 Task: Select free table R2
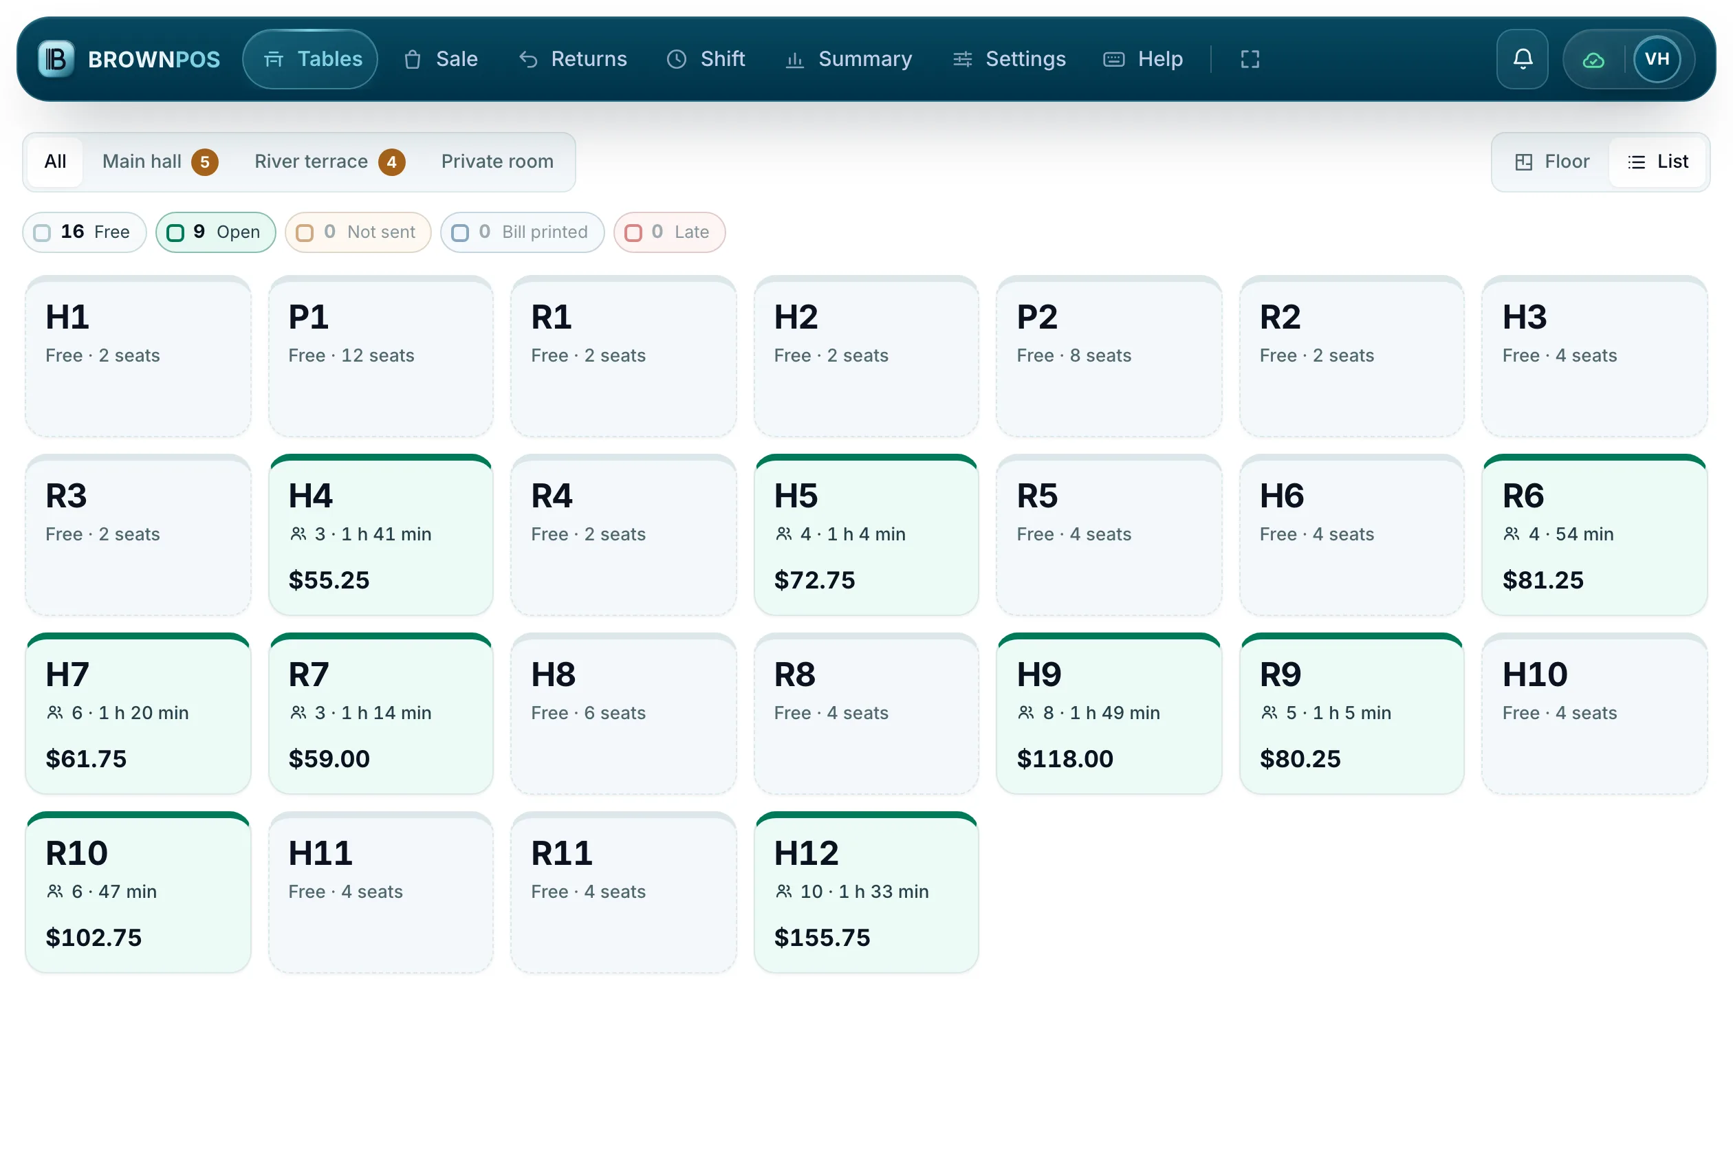[1352, 357]
